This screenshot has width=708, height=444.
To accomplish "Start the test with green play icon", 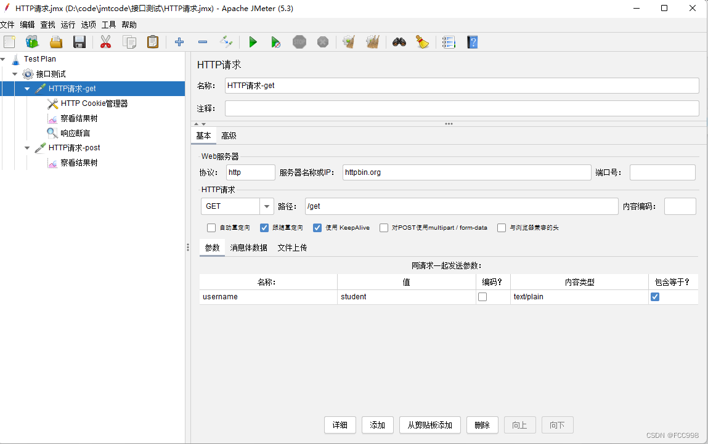I will (253, 42).
